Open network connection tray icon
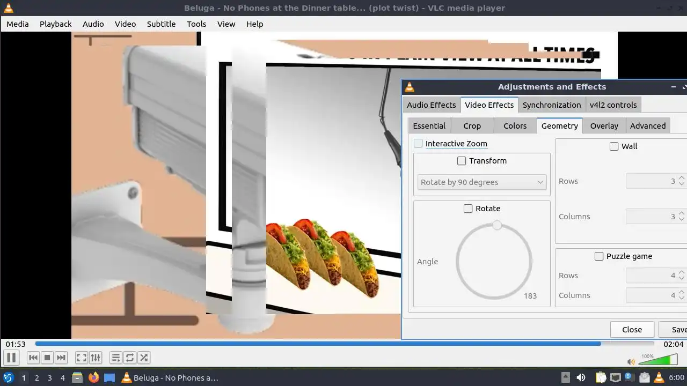 615,377
